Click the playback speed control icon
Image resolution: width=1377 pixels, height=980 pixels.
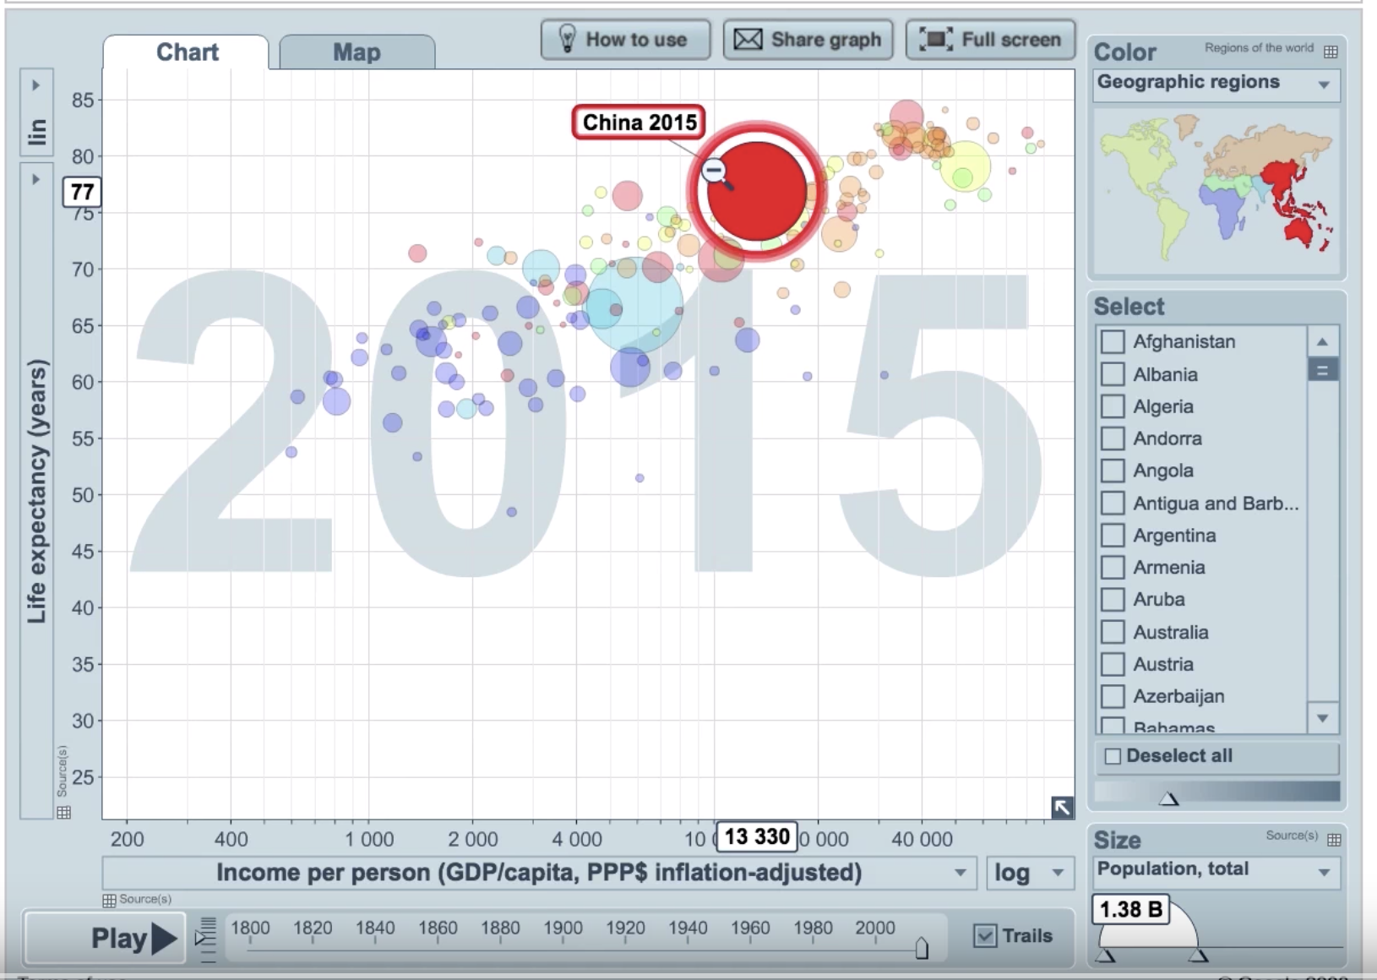205,939
